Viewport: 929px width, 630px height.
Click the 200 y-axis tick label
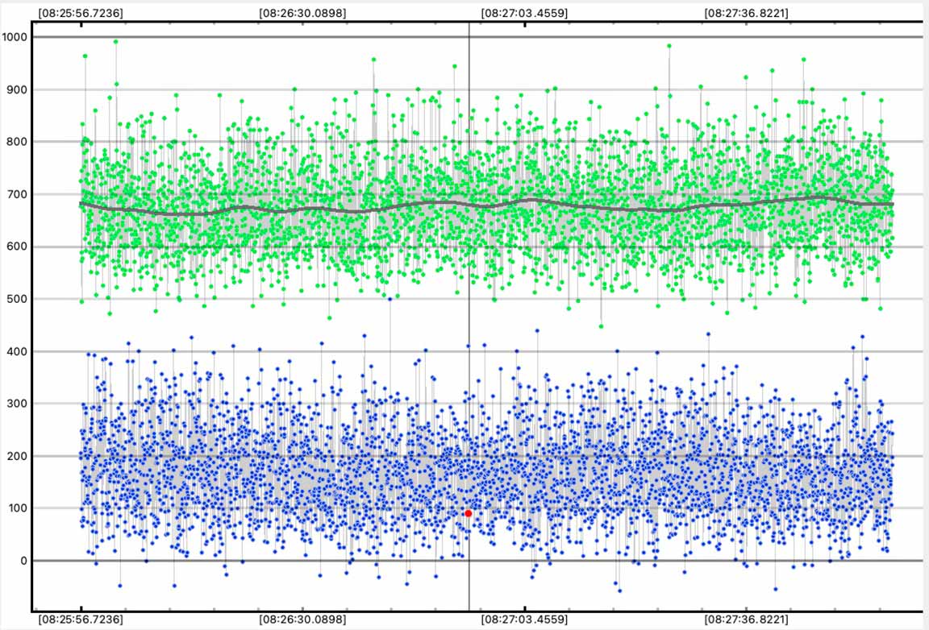coord(17,456)
